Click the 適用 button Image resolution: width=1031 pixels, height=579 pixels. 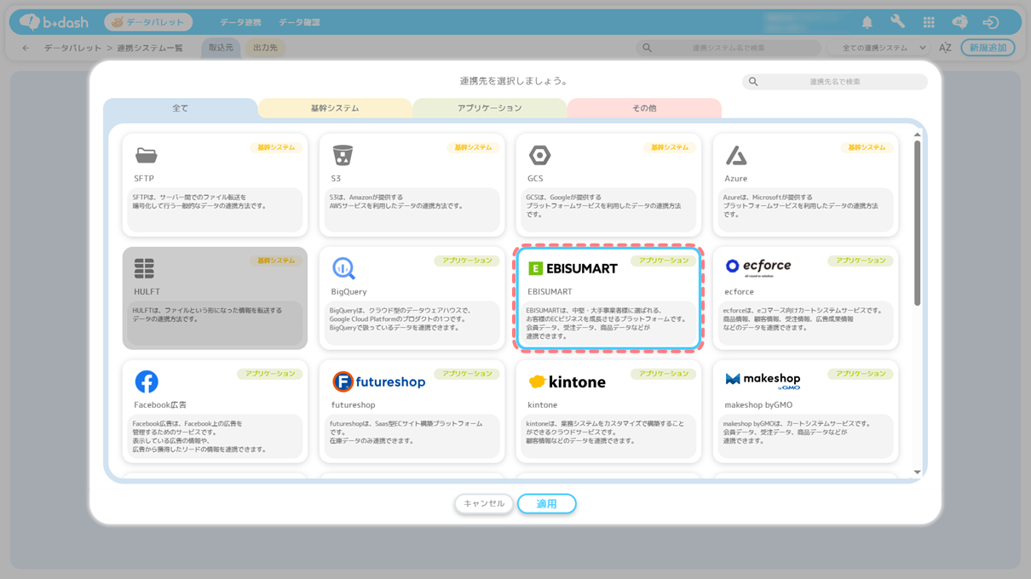tap(547, 504)
